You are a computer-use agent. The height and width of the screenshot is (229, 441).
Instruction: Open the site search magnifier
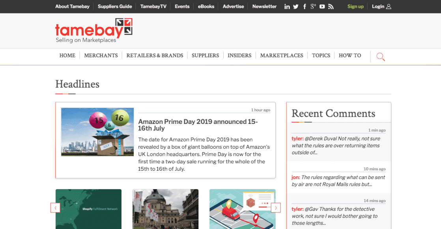(x=381, y=57)
